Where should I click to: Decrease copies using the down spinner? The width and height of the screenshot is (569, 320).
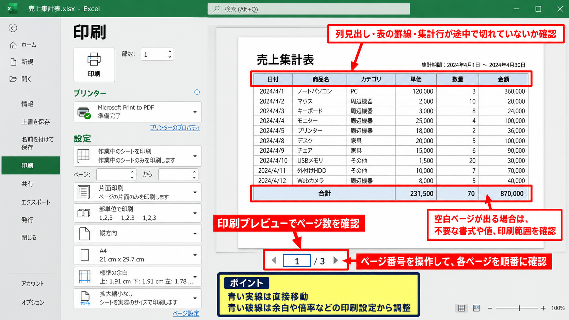click(170, 57)
